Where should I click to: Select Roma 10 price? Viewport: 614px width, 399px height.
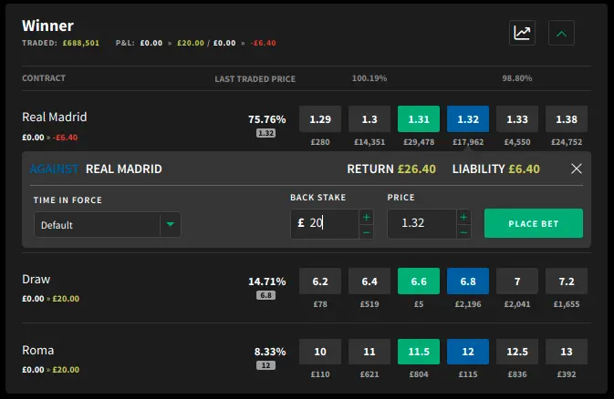[x=320, y=352]
